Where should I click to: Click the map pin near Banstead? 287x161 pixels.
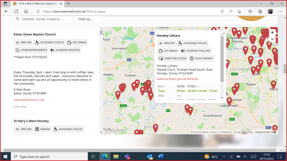273,84
